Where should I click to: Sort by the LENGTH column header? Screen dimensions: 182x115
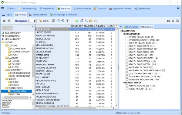click(111, 26)
